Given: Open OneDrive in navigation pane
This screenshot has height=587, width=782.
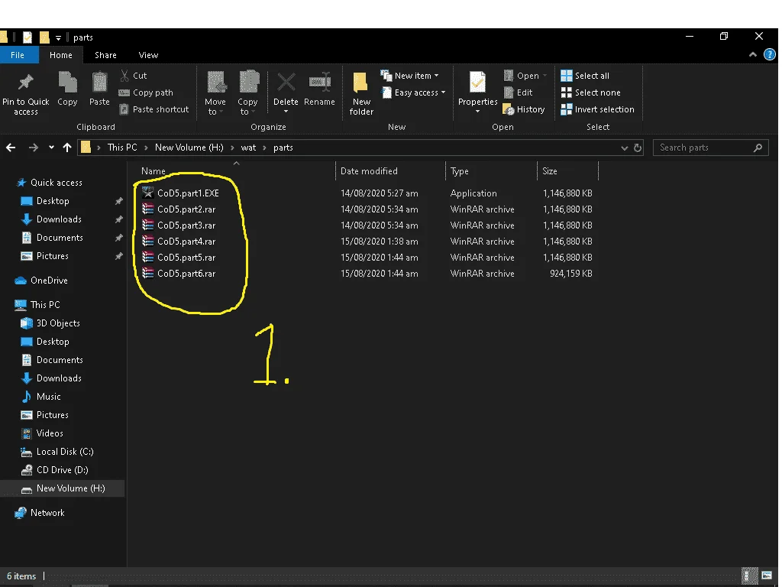Looking at the screenshot, I should (49, 281).
